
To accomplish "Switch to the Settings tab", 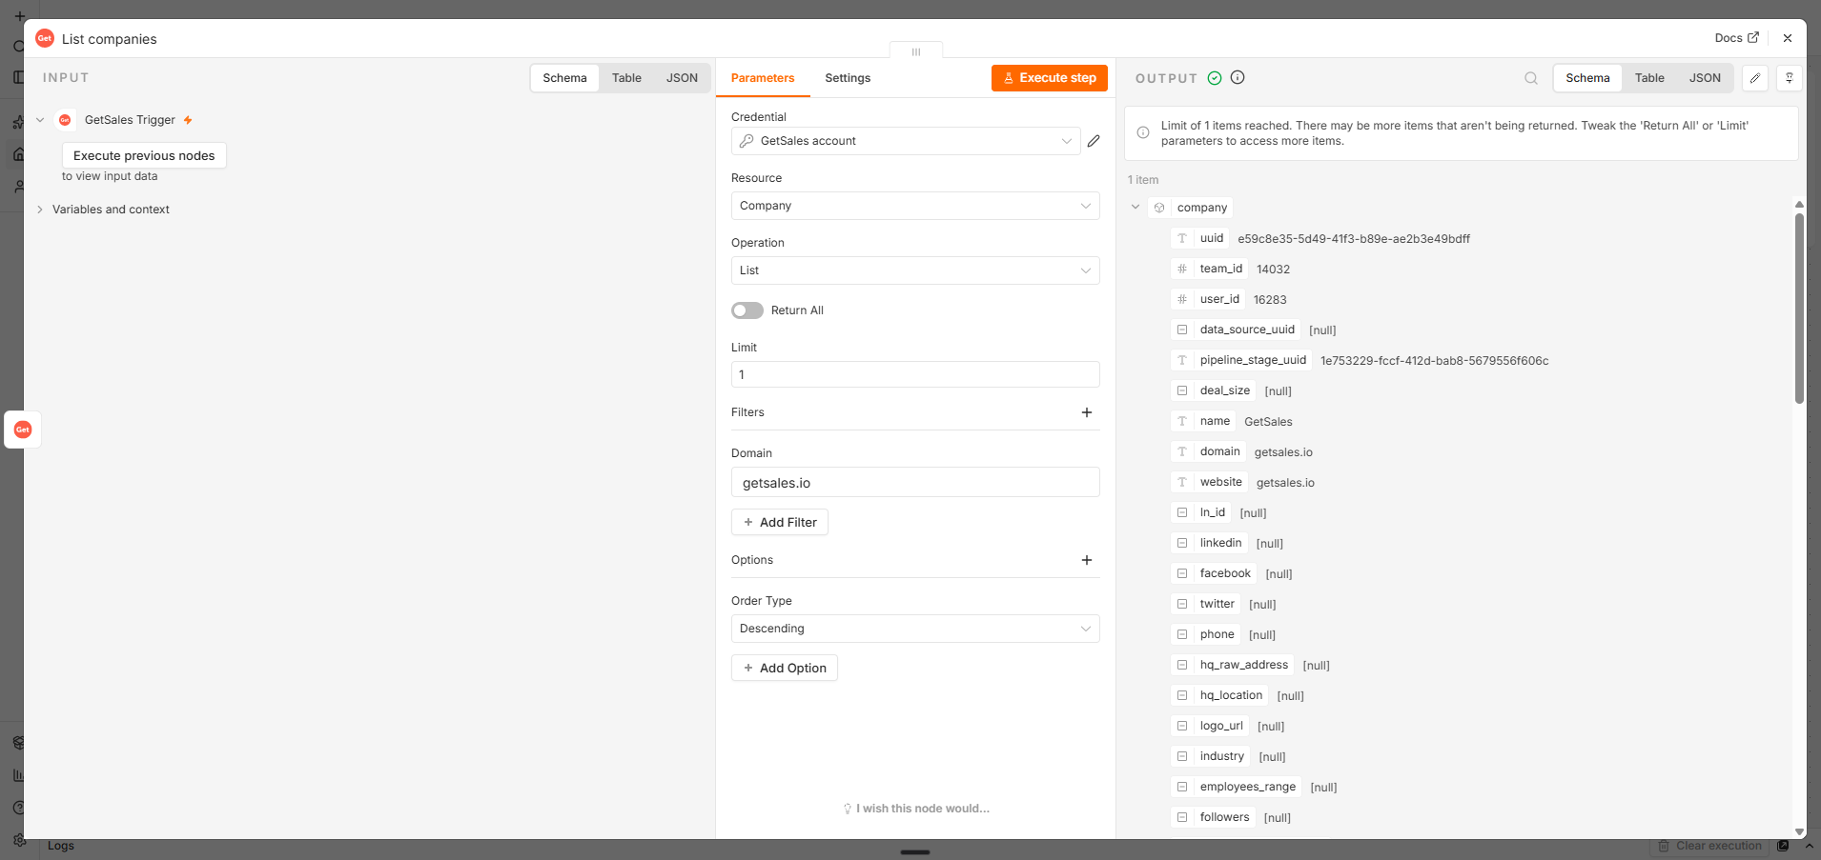I will tap(848, 78).
